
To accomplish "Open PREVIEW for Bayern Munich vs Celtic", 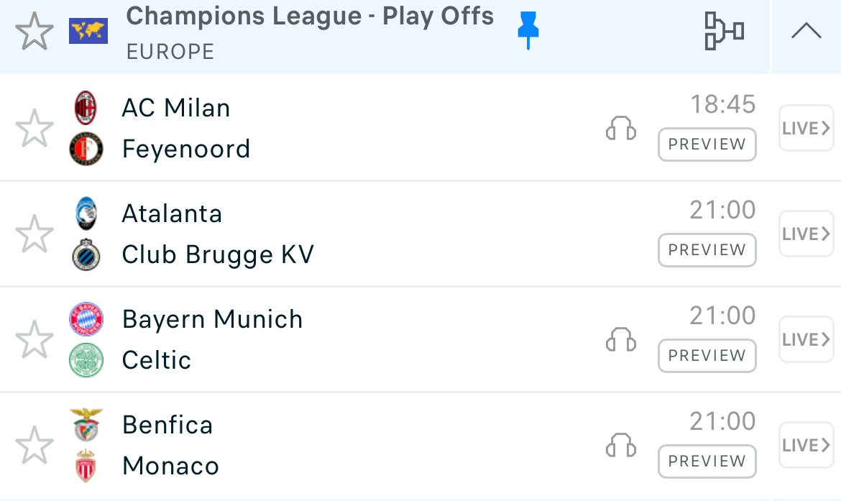I will [707, 356].
